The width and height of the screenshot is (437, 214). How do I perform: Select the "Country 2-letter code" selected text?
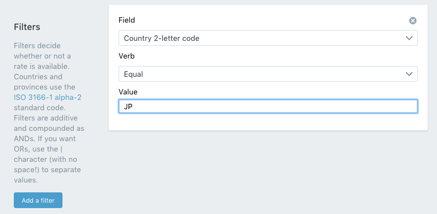tap(161, 38)
